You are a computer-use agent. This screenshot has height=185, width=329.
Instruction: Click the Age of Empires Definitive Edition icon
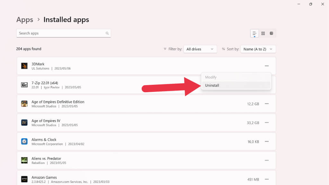[x=24, y=104]
